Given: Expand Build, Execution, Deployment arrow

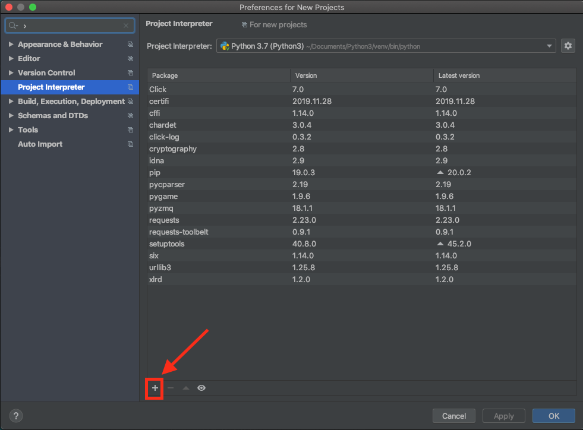Looking at the screenshot, I should (11, 101).
